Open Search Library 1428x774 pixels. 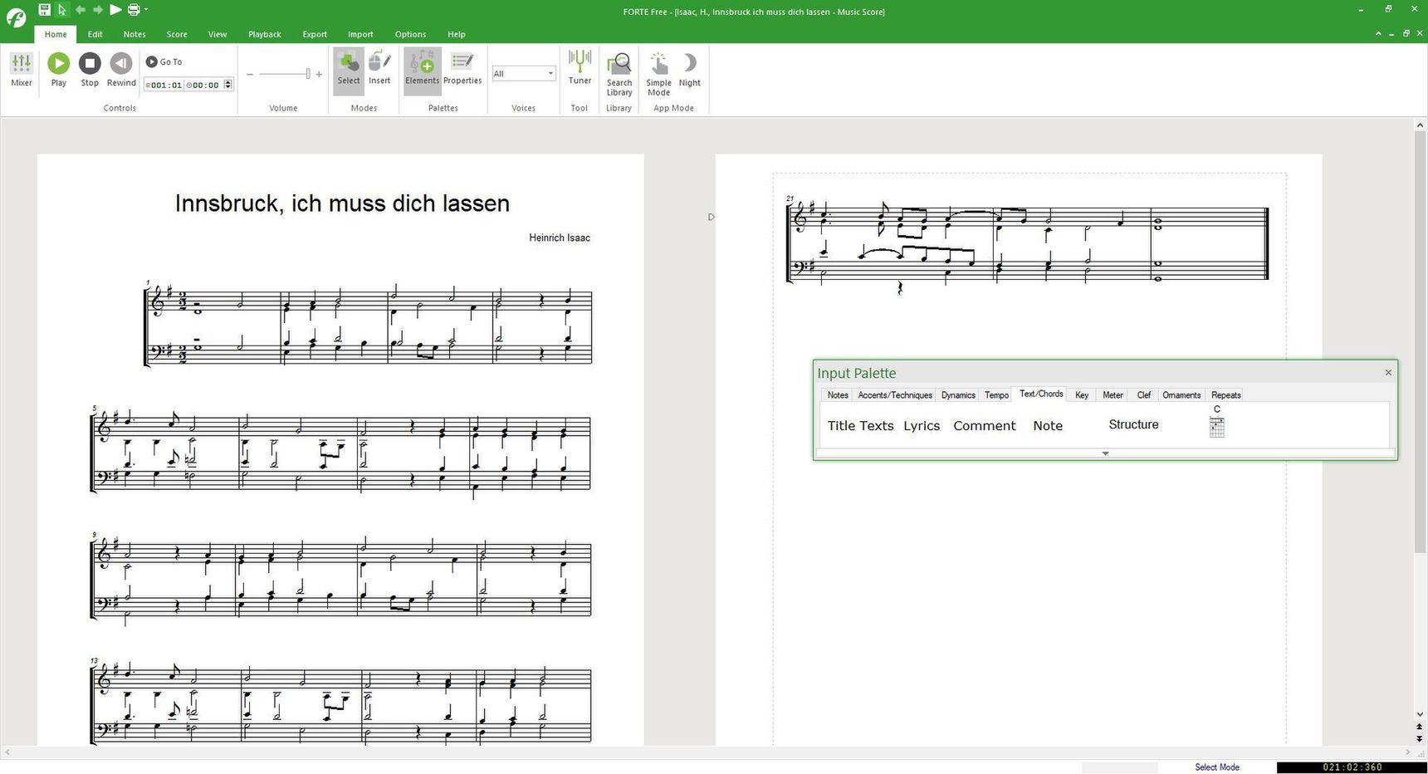point(619,75)
